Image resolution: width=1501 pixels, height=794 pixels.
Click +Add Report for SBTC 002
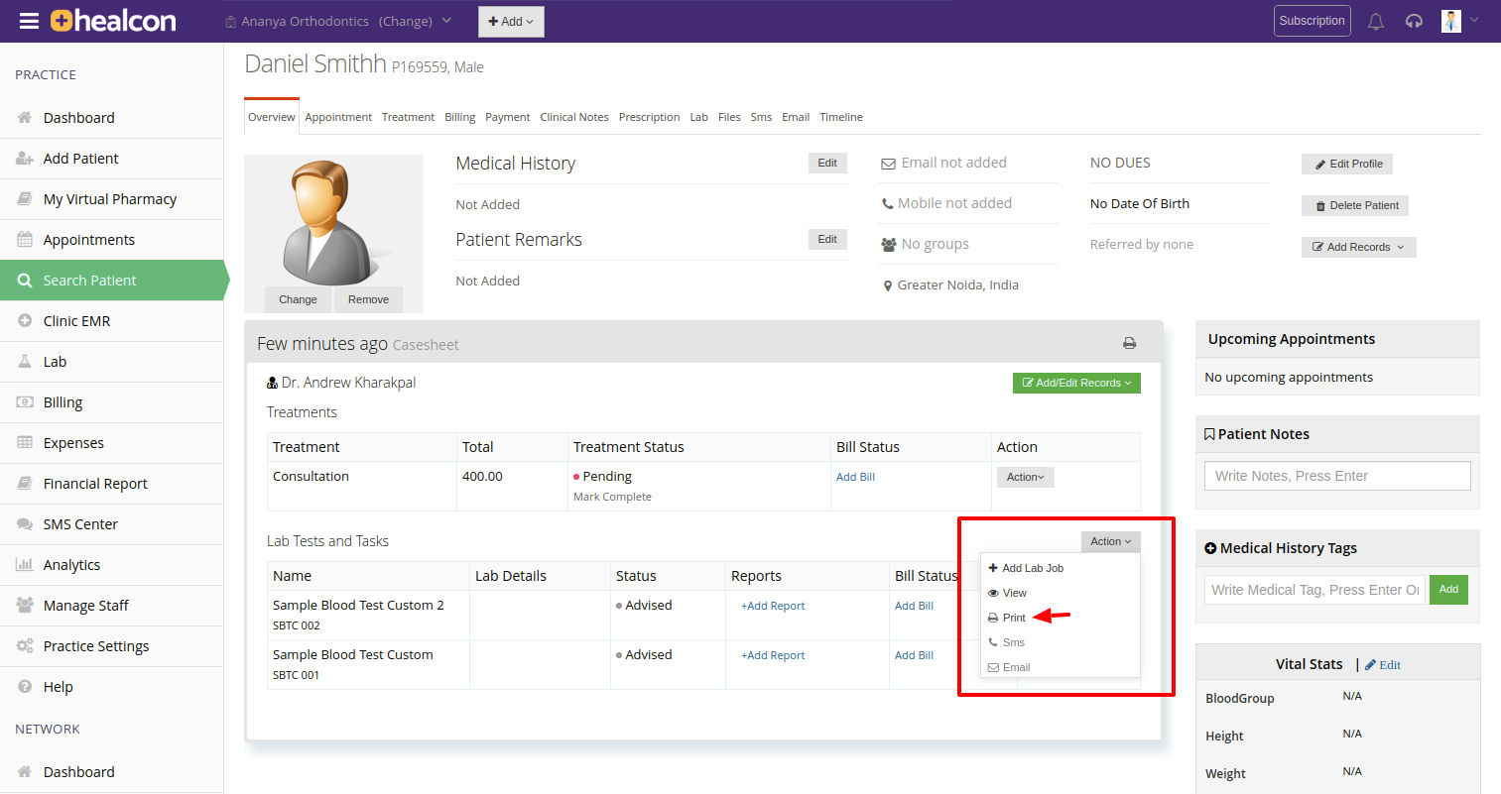[773, 606]
